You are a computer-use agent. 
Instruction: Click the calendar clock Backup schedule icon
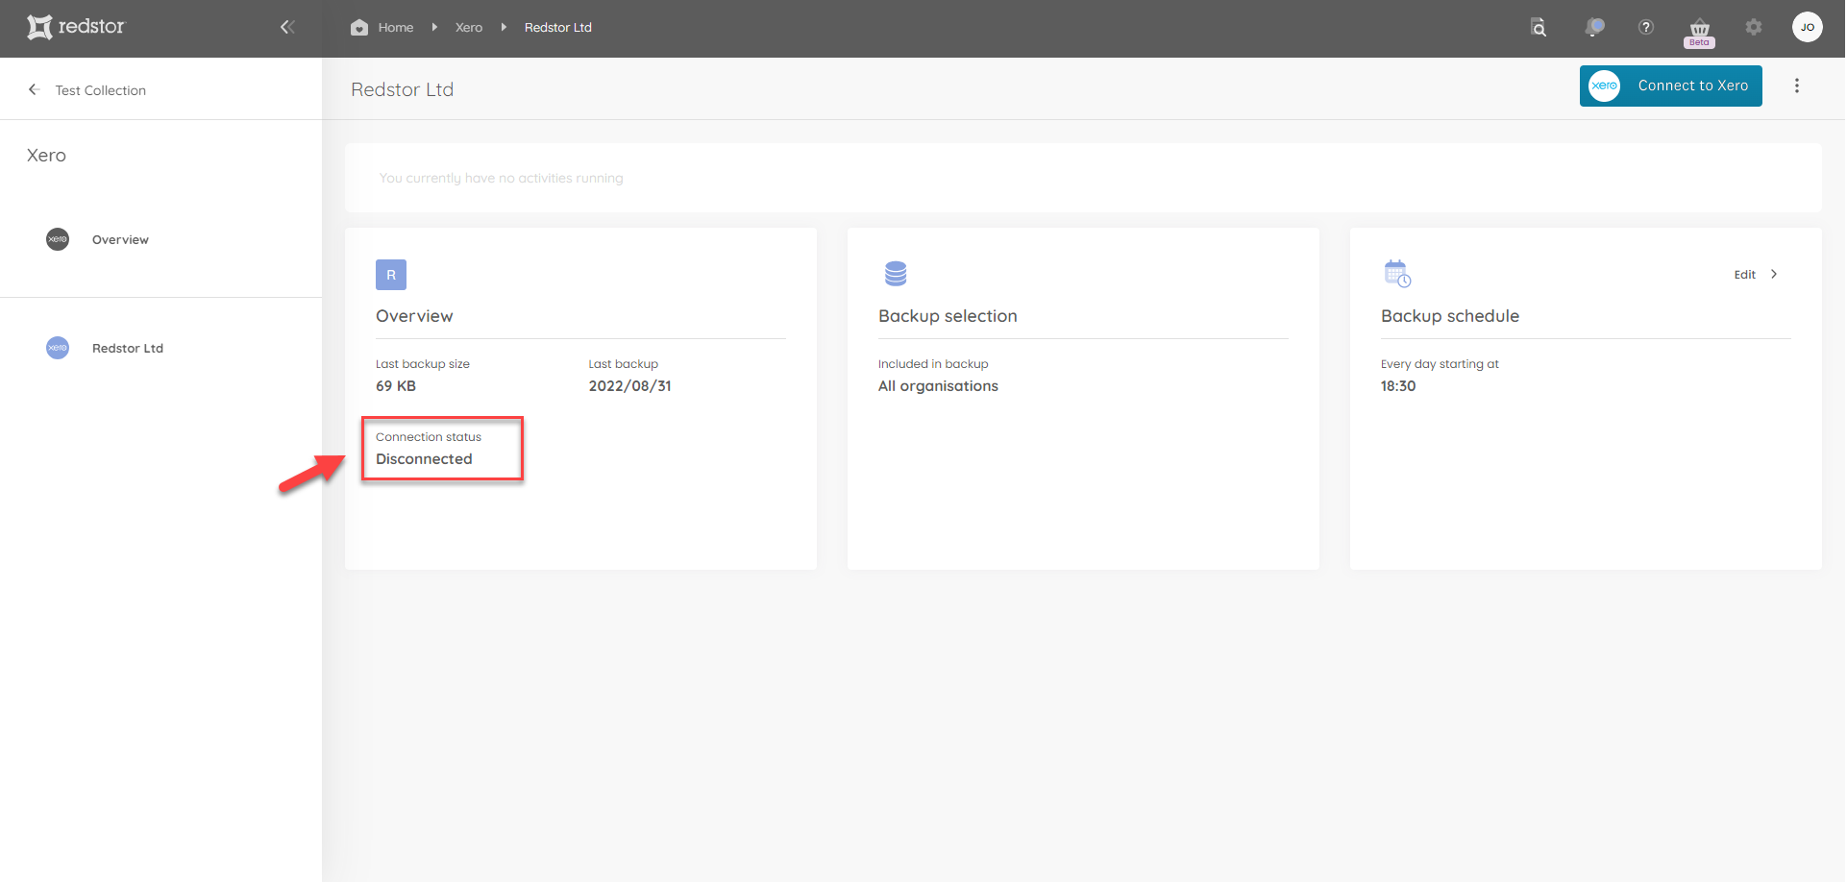1397,274
